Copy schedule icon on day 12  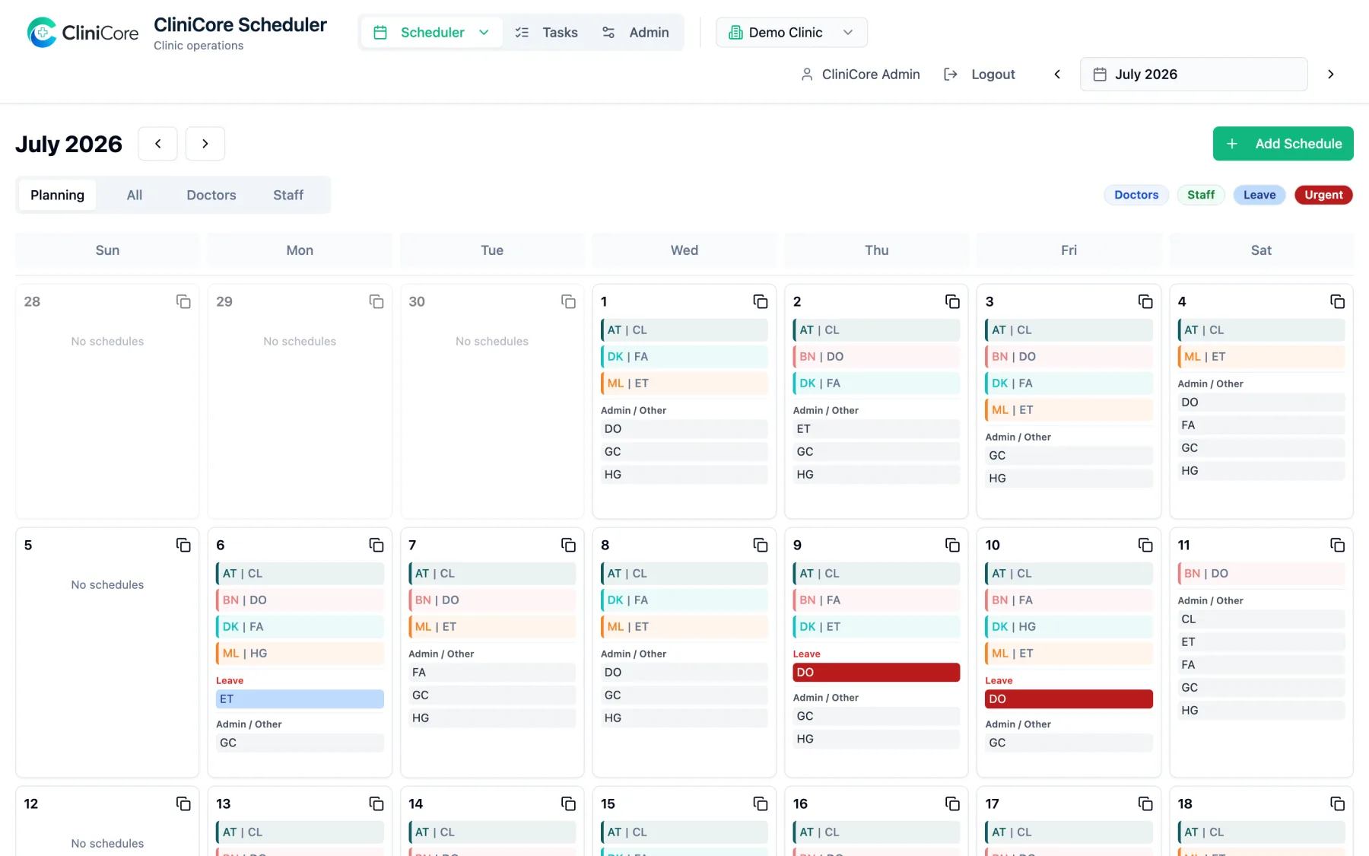[x=183, y=803]
